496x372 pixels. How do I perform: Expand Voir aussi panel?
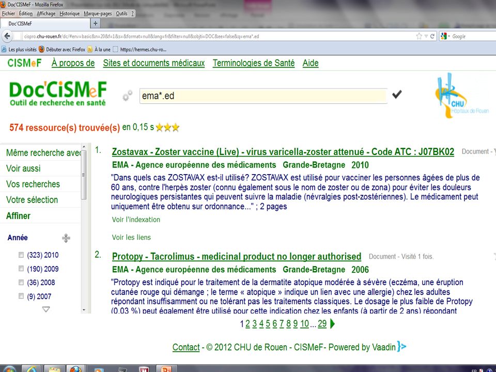click(x=40, y=168)
